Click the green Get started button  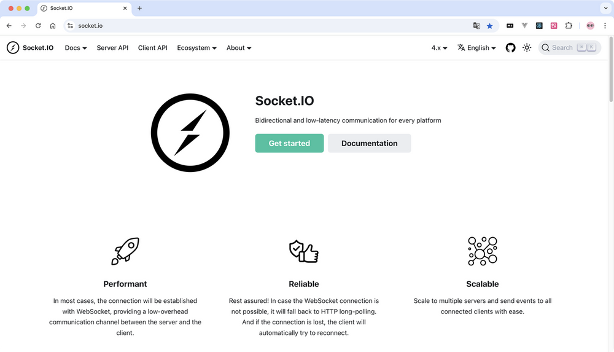289,143
